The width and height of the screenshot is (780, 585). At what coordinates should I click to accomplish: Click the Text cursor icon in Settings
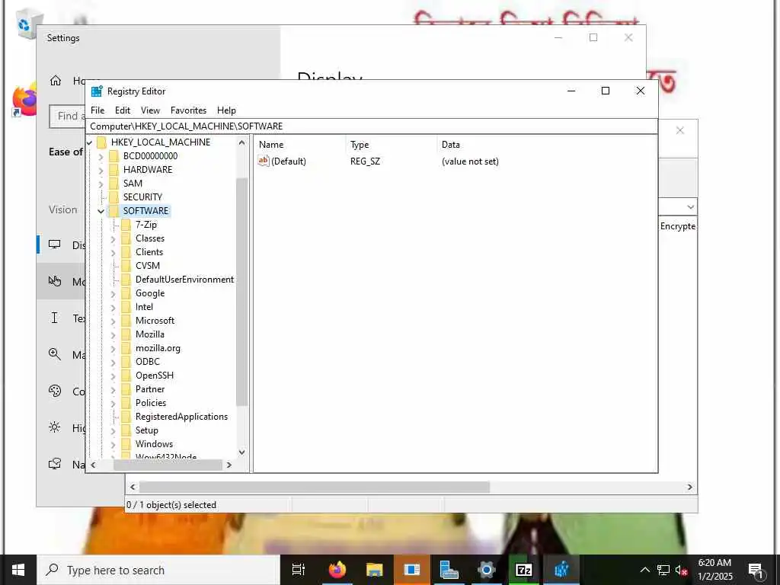click(55, 318)
